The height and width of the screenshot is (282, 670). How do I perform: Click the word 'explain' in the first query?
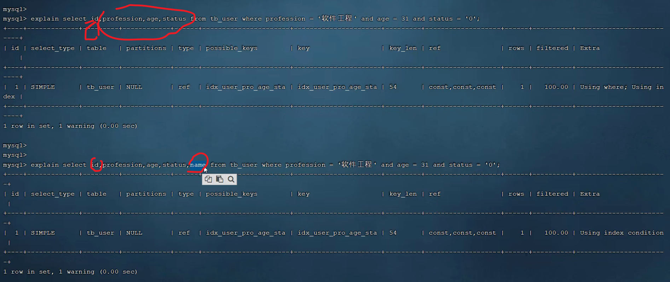45,19
